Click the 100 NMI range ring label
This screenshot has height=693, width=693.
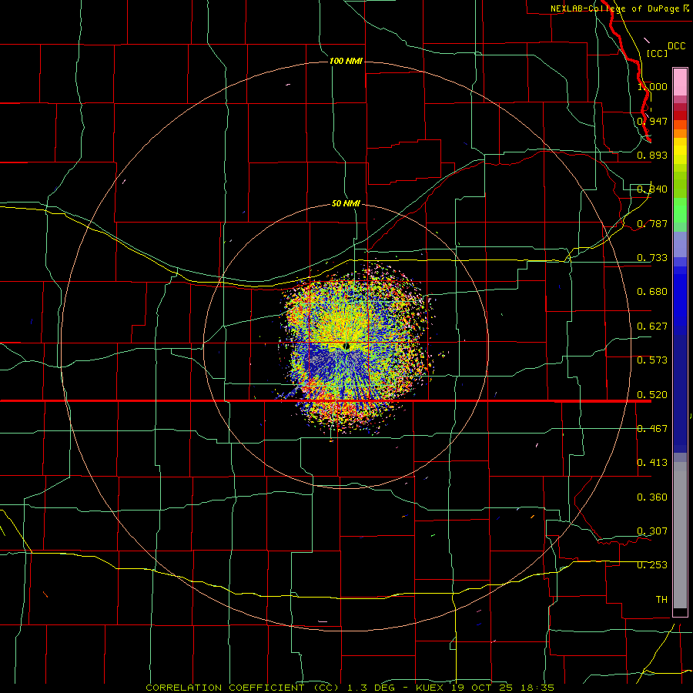coord(346,61)
